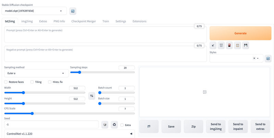The image size is (274, 138).
Task: Adjust the Height slider
Action: click(45, 104)
